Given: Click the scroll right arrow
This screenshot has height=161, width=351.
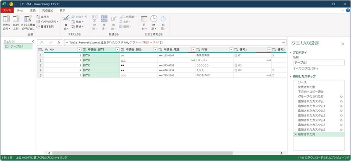Looking at the screenshot, I should pyautogui.click(x=281, y=153).
